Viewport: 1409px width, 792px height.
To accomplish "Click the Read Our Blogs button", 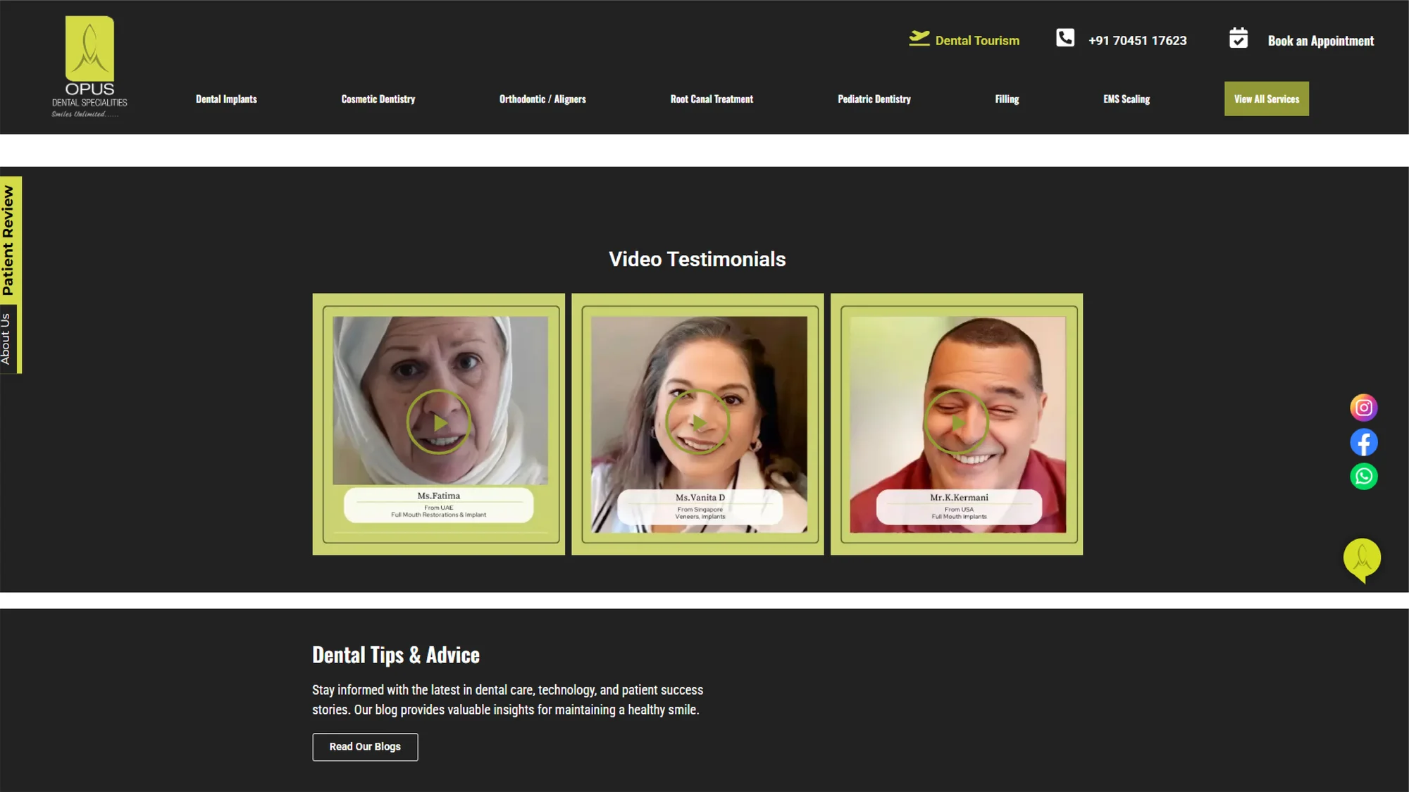I will (x=365, y=747).
